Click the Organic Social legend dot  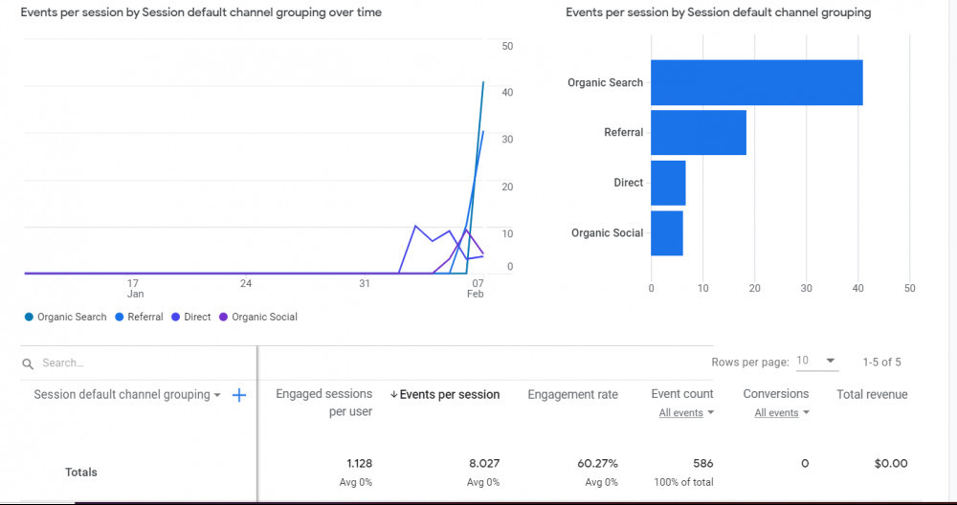224,317
